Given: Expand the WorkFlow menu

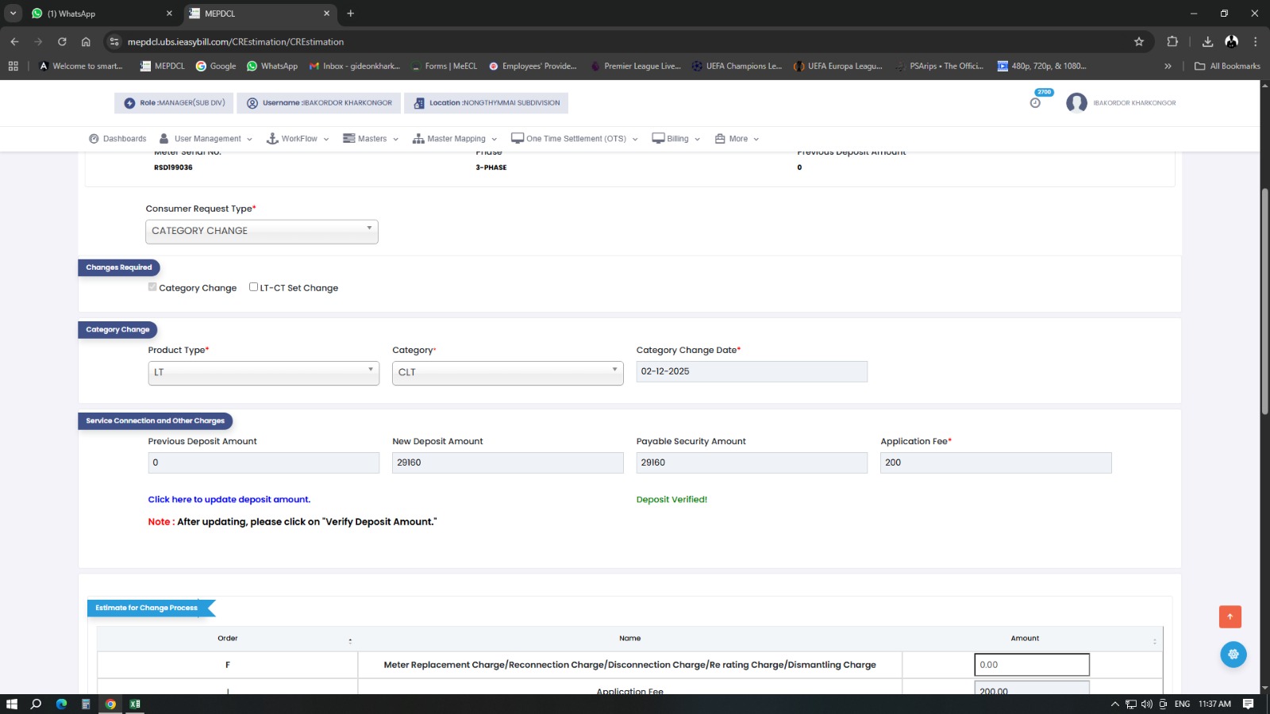Looking at the screenshot, I should point(298,139).
